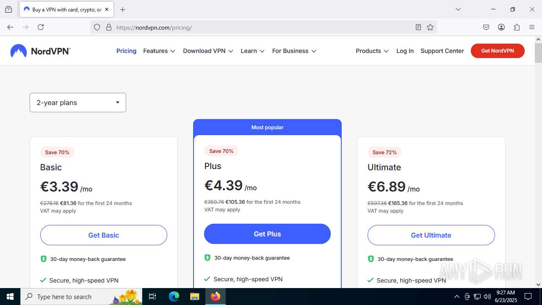Click the scrollbar down arrow
This screenshot has height=305, width=542.
point(538,285)
